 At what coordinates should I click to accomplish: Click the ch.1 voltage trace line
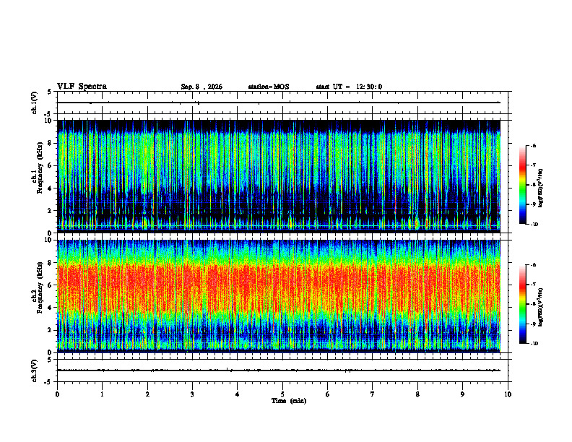pos(279,103)
